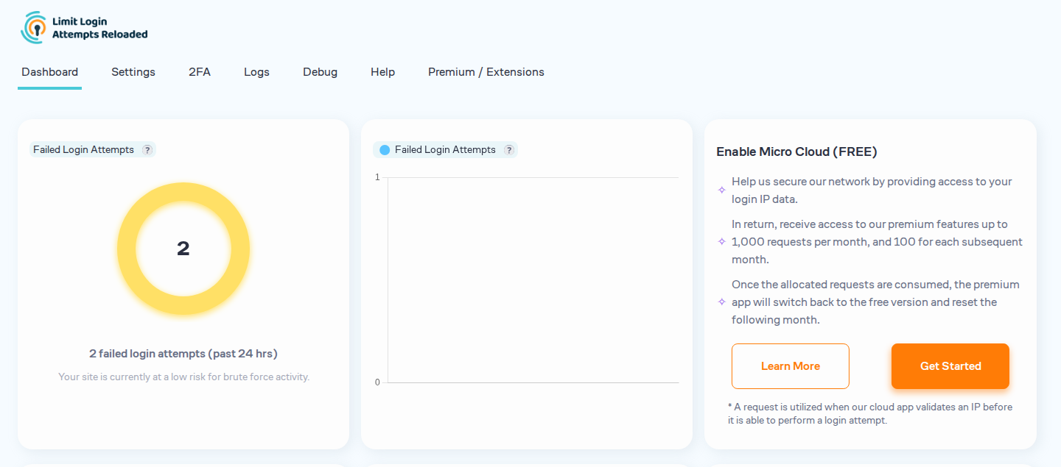Open the Premium / Extensions tab
Image resolution: width=1061 pixels, height=467 pixels.
[486, 72]
